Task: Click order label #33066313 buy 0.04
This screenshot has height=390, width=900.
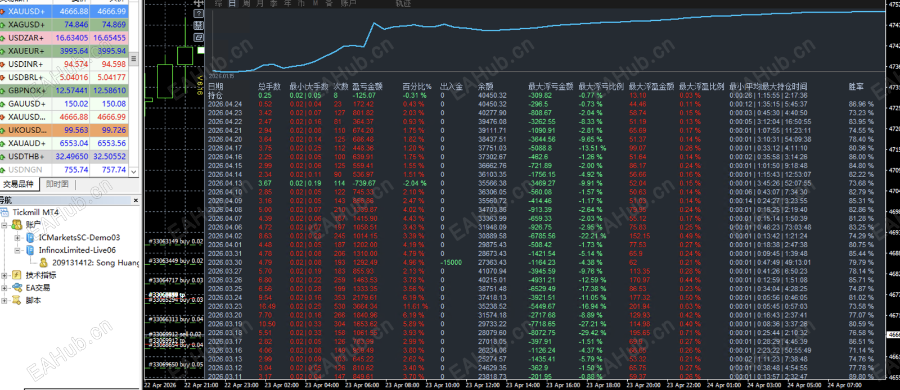Action: point(175,319)
